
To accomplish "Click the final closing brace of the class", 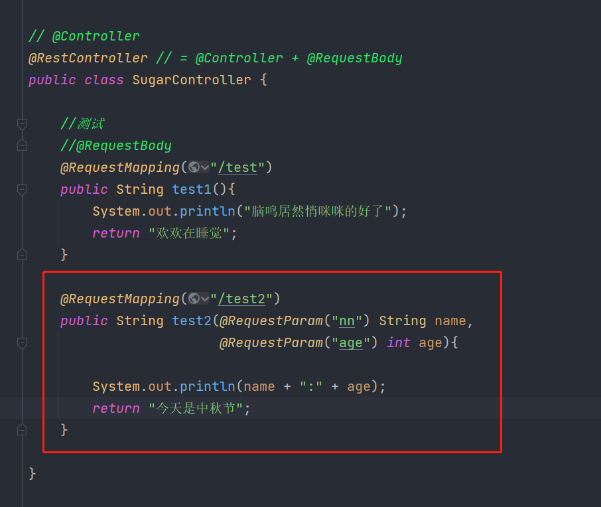I will tap(33, 474).
